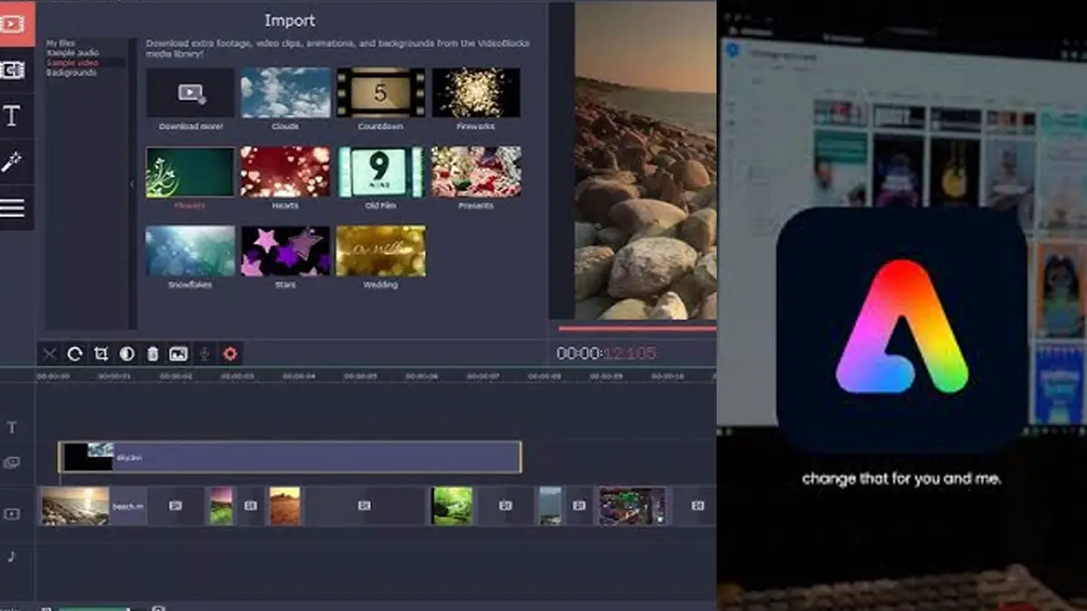This screenshot has height=611, width=1087.
Task: Select the Wedding sample video thumbnail
Action: 380,251
